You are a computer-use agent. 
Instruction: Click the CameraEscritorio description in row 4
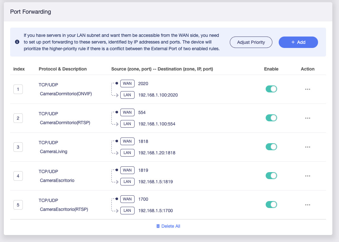(57, 180)
